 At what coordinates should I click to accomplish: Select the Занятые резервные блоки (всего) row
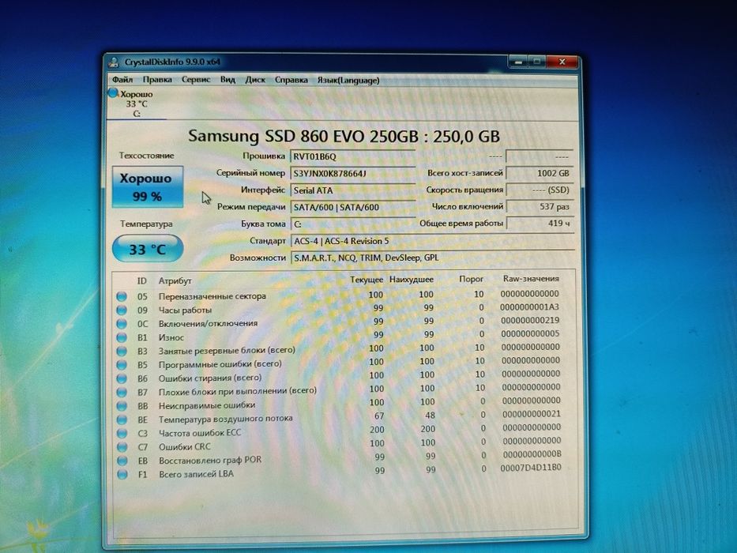[x=338, y=349]
